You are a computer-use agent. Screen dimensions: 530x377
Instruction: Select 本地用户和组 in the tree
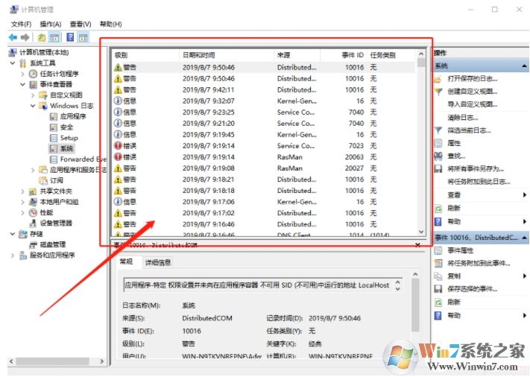(x=59, y=202)
